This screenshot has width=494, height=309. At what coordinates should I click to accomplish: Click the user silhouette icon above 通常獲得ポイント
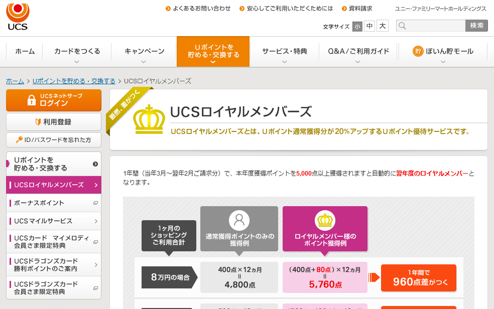[x=239, y=220]
